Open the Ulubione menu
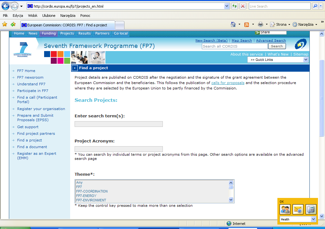Viewport: 325px width, 229px height. click(49, 16)
